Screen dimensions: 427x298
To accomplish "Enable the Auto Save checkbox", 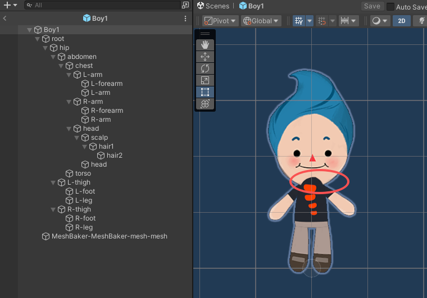I will coord(390,7).
